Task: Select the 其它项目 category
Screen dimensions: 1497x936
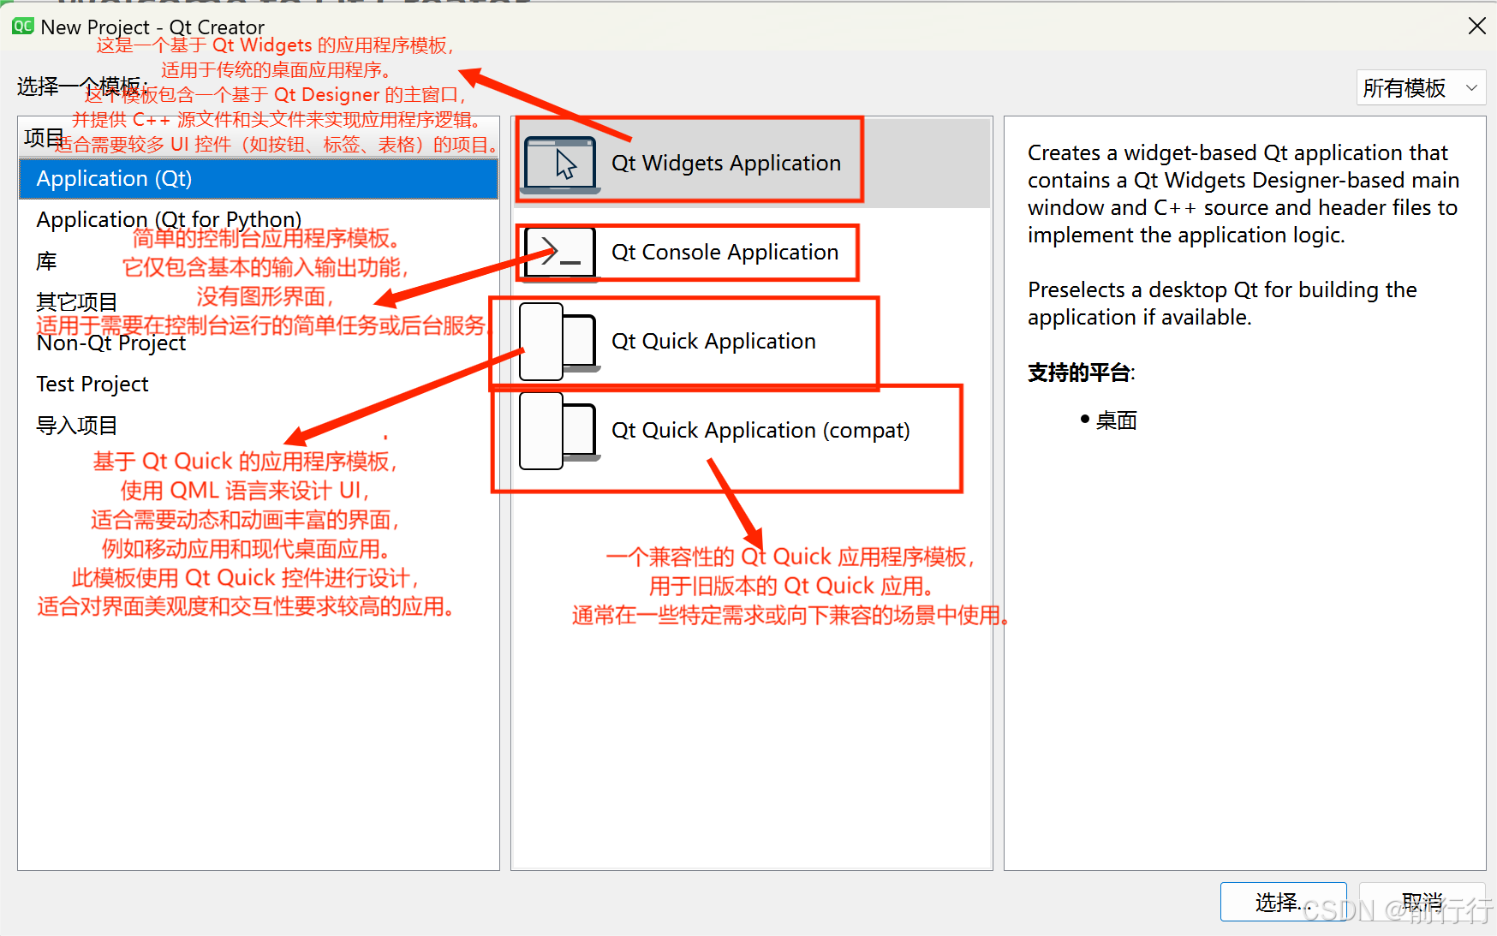Action: 259,301
